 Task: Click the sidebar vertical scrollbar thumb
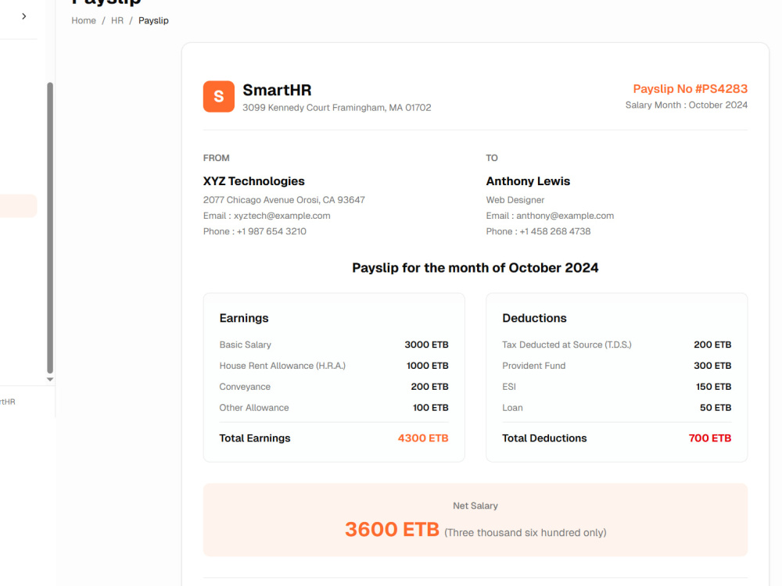(50, 227)
